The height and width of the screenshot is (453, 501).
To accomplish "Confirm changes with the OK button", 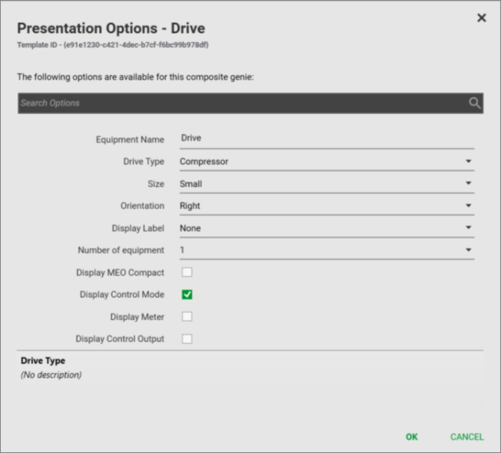I will (x=411, y=436).
